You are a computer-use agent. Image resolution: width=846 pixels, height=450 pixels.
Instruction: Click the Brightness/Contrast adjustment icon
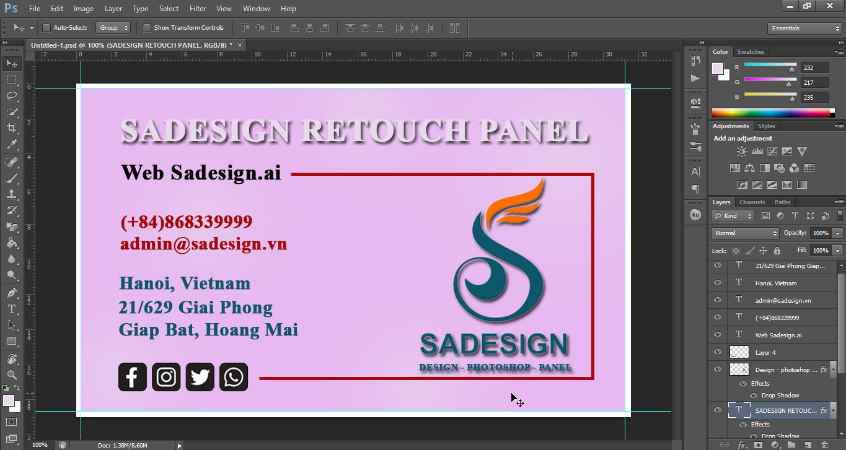[742, 151]
